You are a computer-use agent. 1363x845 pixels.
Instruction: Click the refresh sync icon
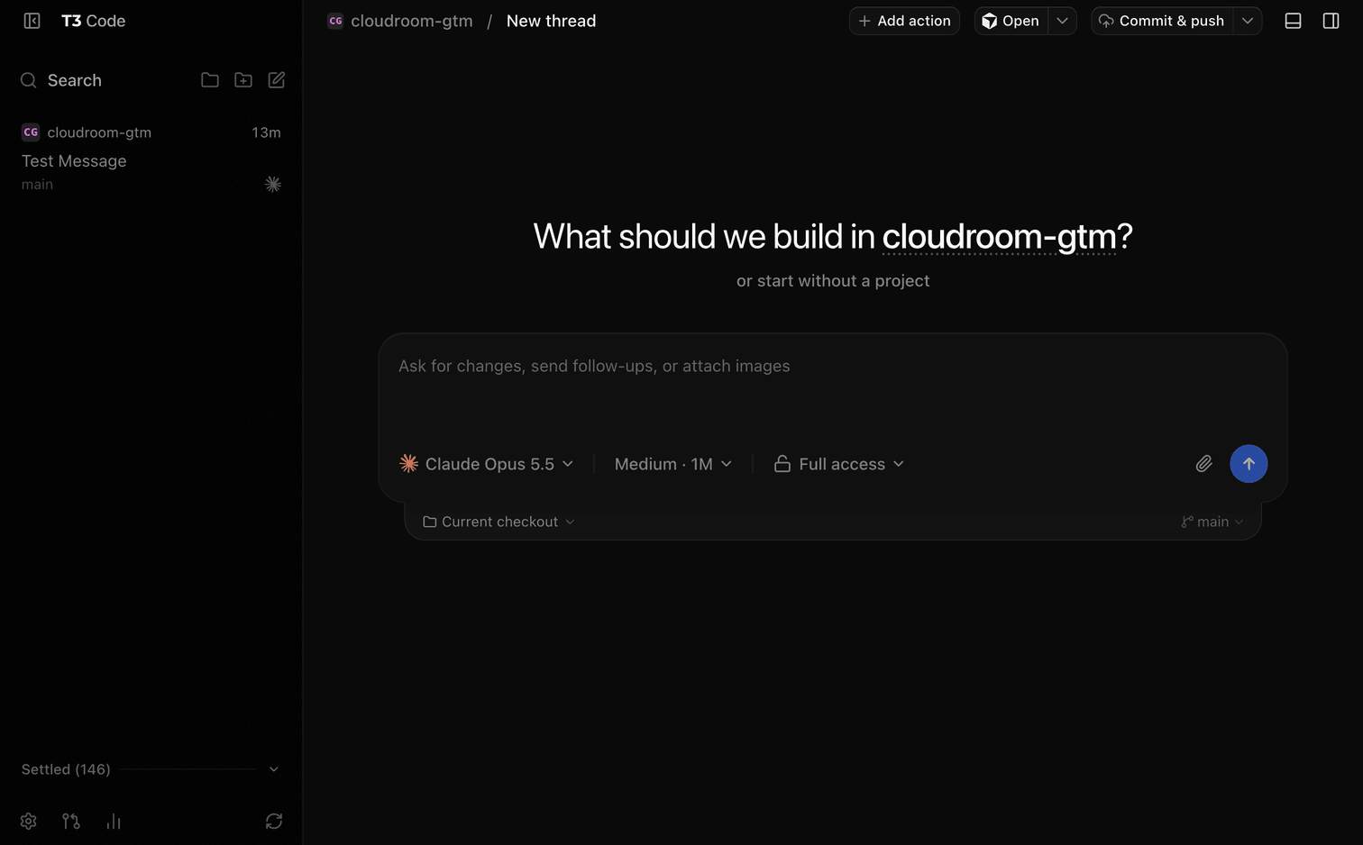274,821
